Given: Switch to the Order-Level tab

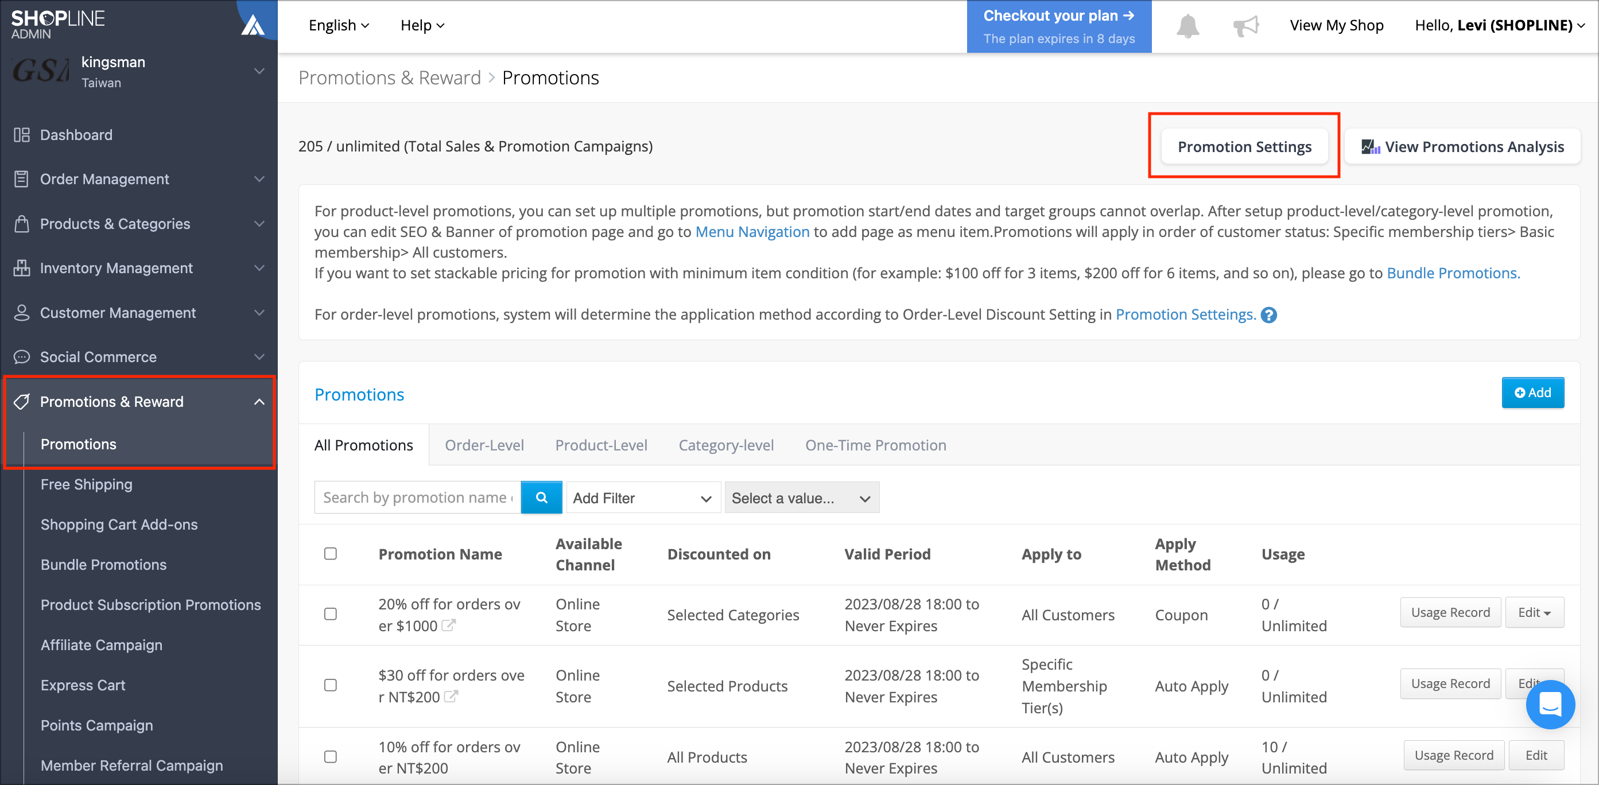Looking at the screenshot, I should pos(484,445).
